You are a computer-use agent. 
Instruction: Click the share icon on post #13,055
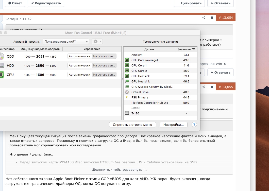pos(204,87)
